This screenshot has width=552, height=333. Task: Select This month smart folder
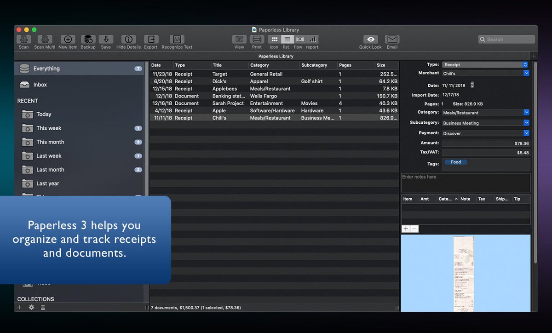[x=79, y=142]
